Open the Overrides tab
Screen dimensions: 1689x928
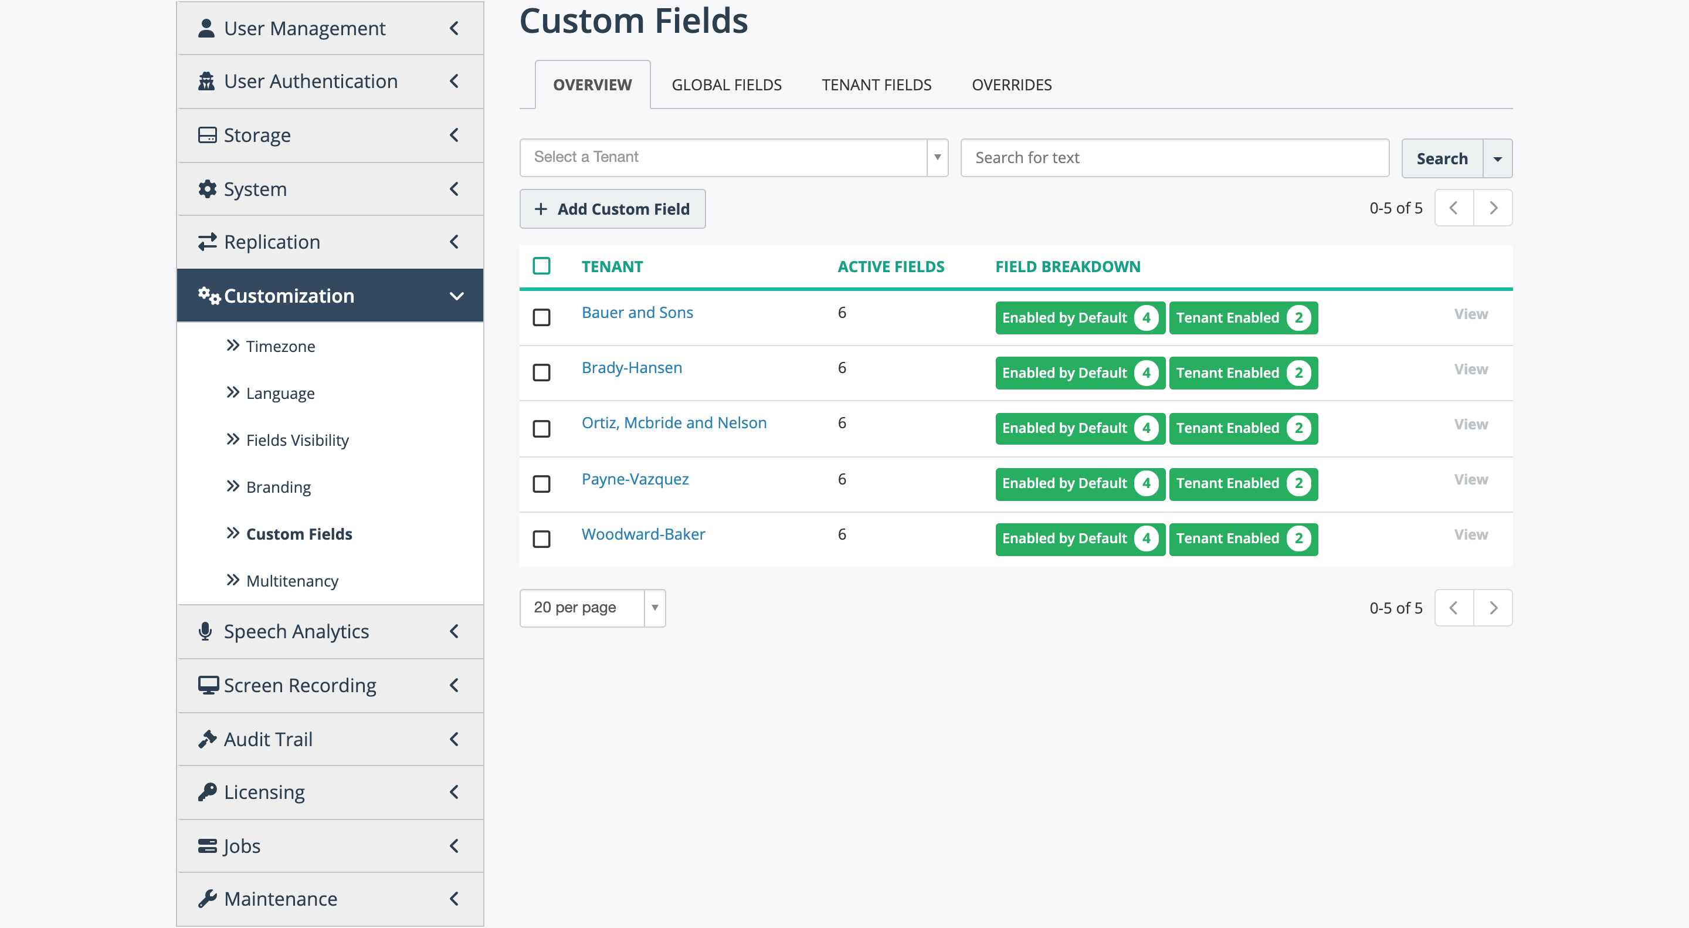pyautogui.click(x=1012, y=84)
